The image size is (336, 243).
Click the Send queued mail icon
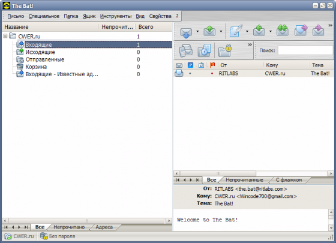tap(209, 31)
